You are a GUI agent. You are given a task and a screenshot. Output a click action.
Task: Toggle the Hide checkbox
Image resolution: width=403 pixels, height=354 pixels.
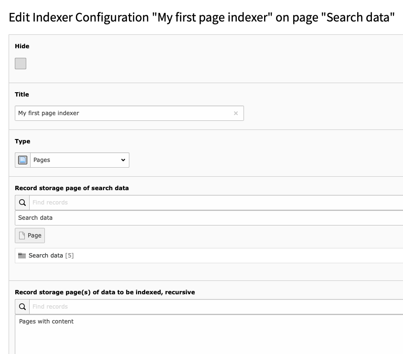[x=21, y=63]
